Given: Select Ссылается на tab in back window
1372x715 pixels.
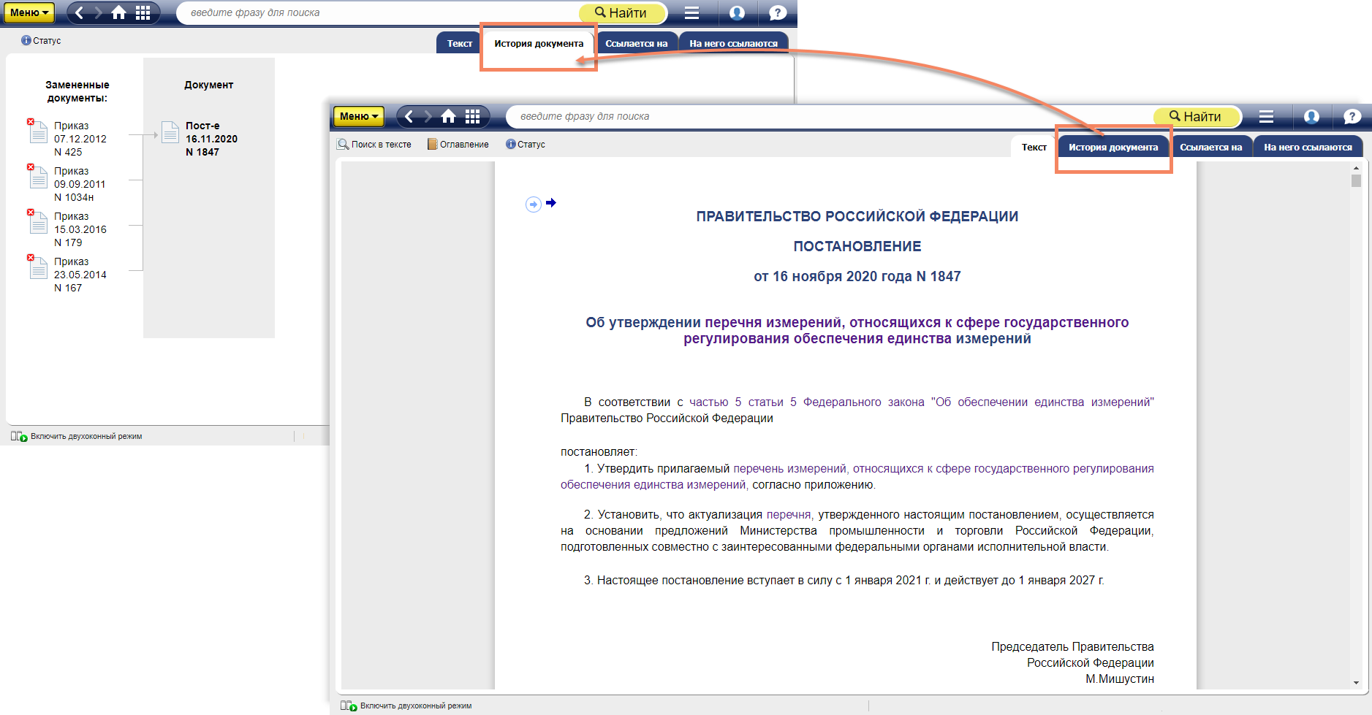Looking at the screenshot, I should click(x=636, y=43).
